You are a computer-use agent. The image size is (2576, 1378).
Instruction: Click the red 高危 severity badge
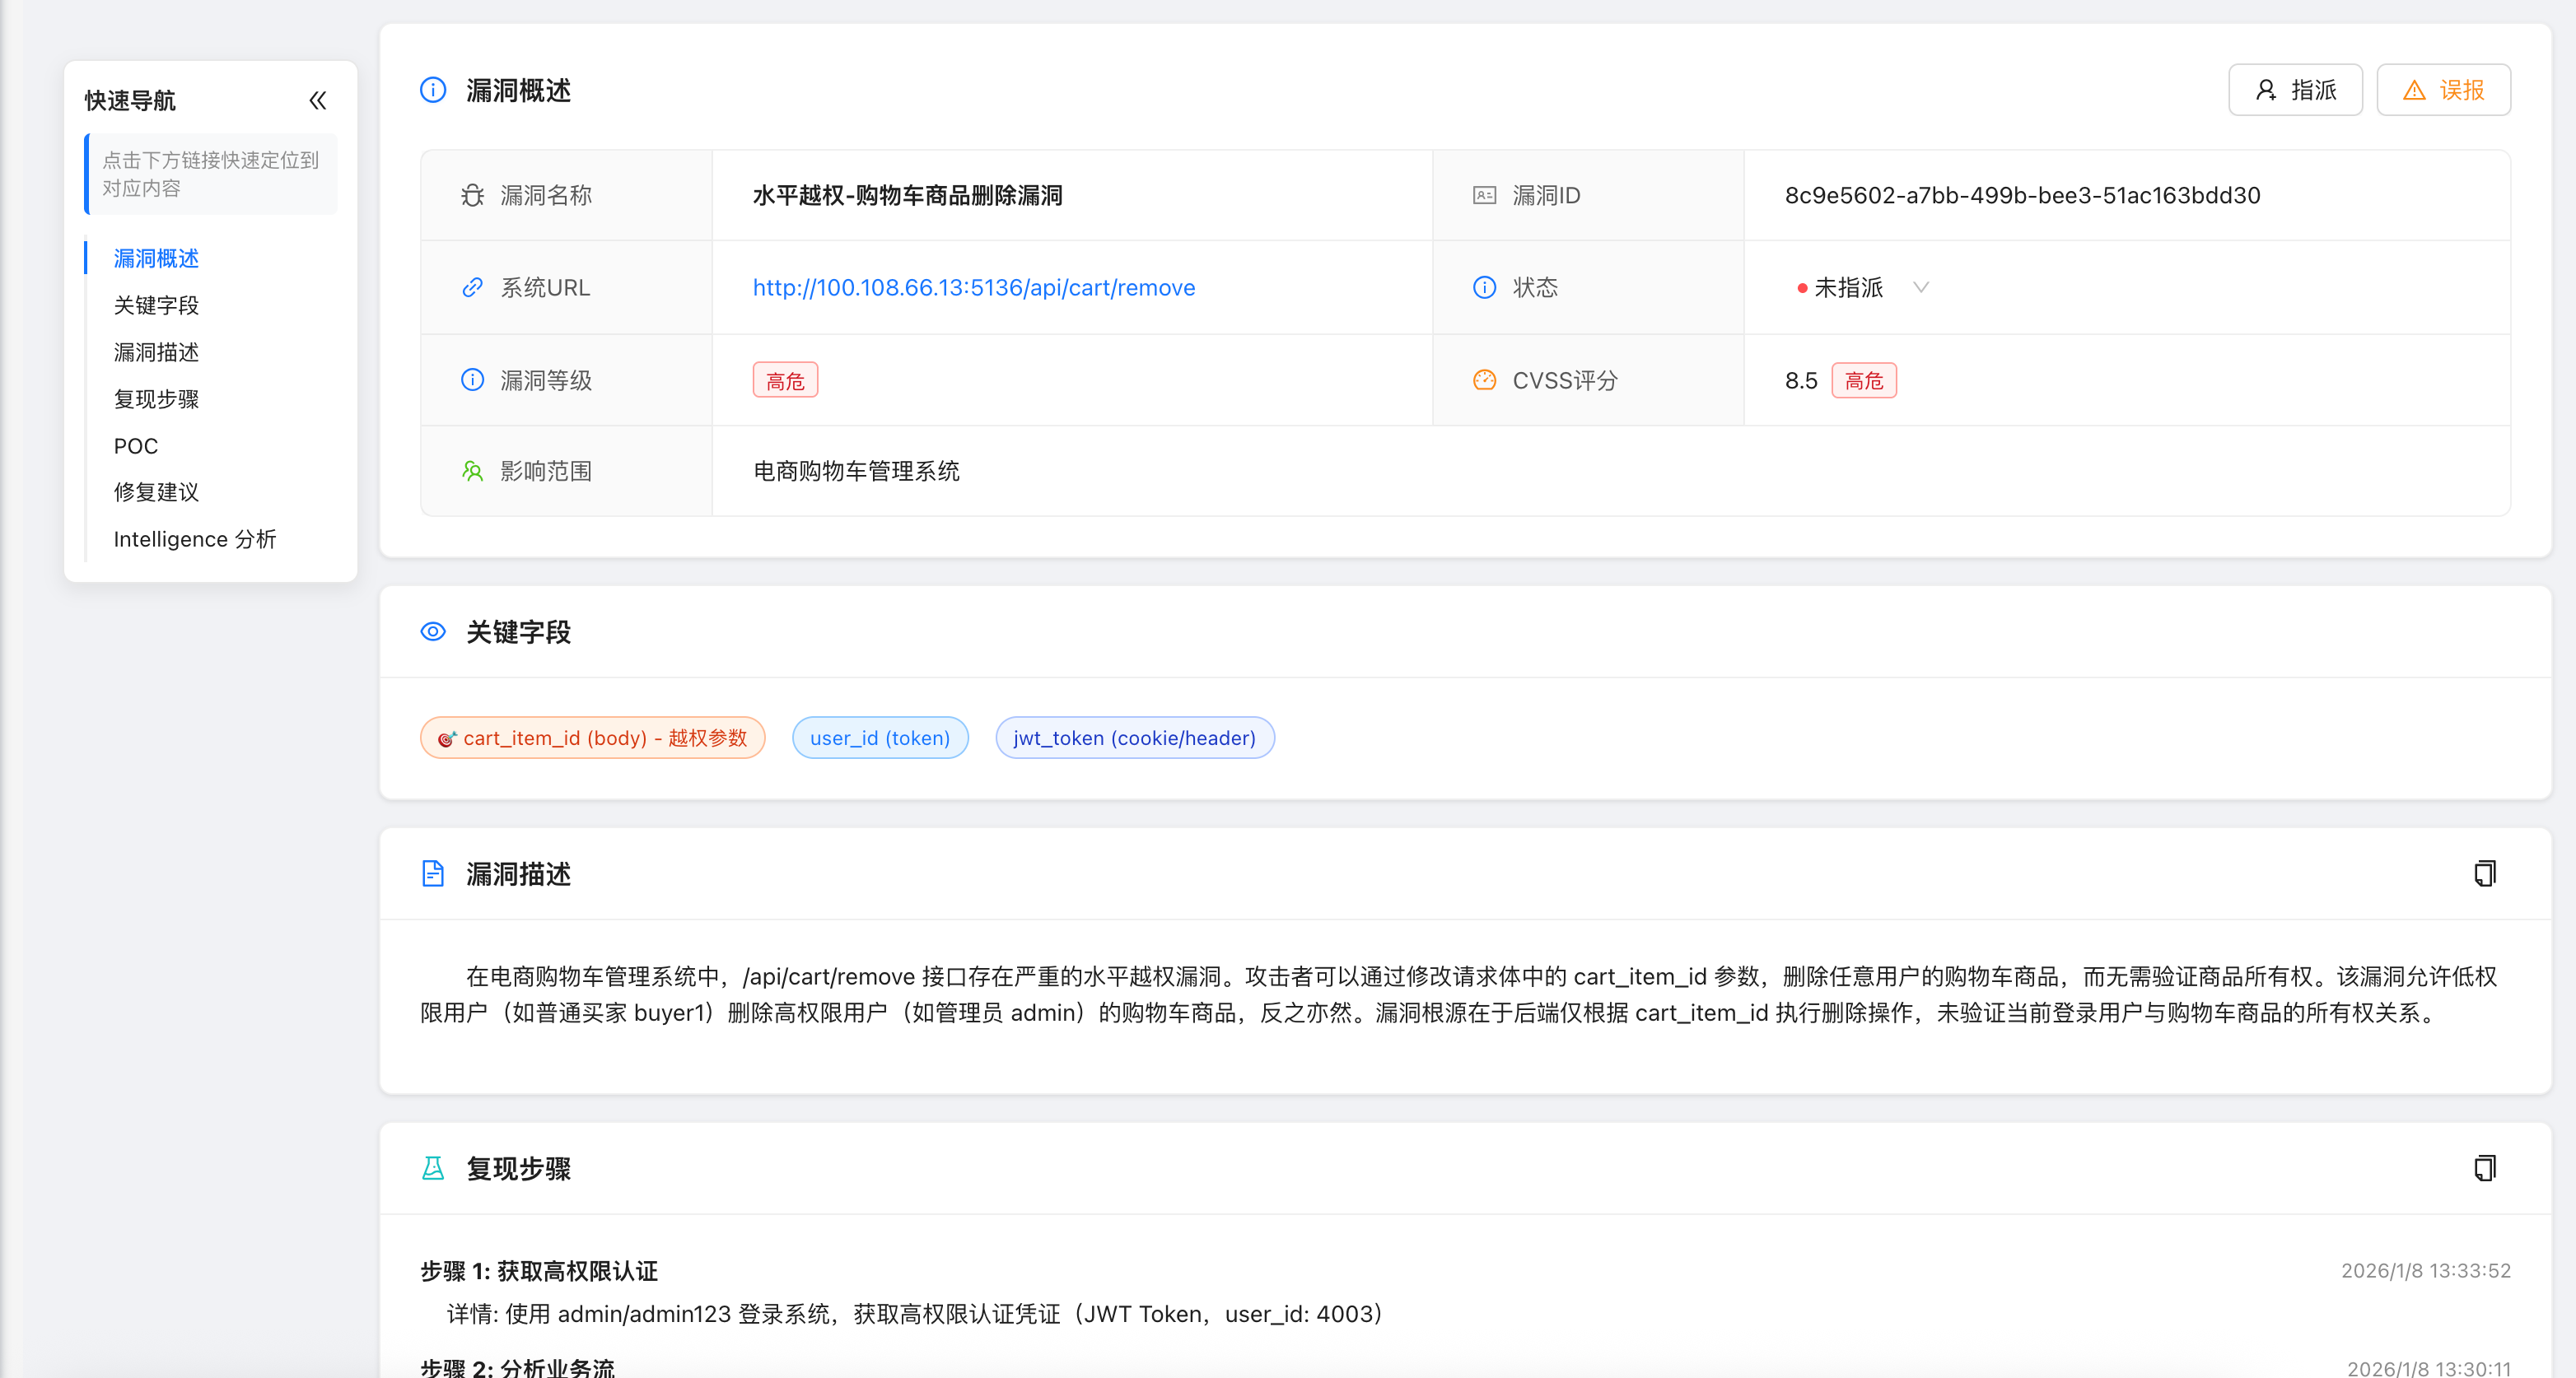click(785, 379)
